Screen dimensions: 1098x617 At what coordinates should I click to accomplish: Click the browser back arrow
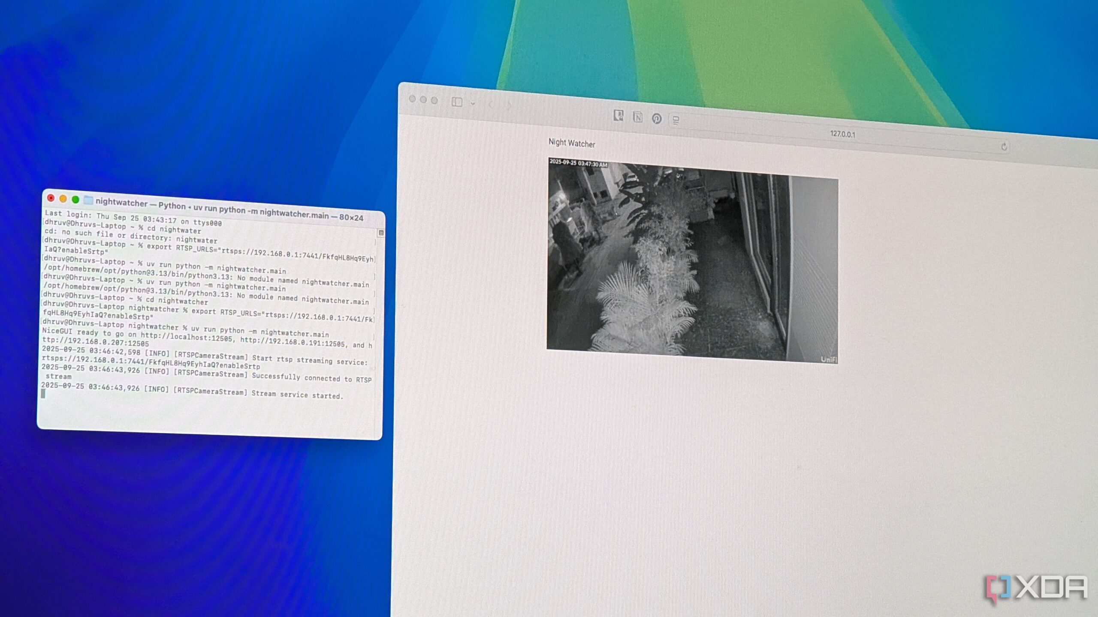pos(491,105)
